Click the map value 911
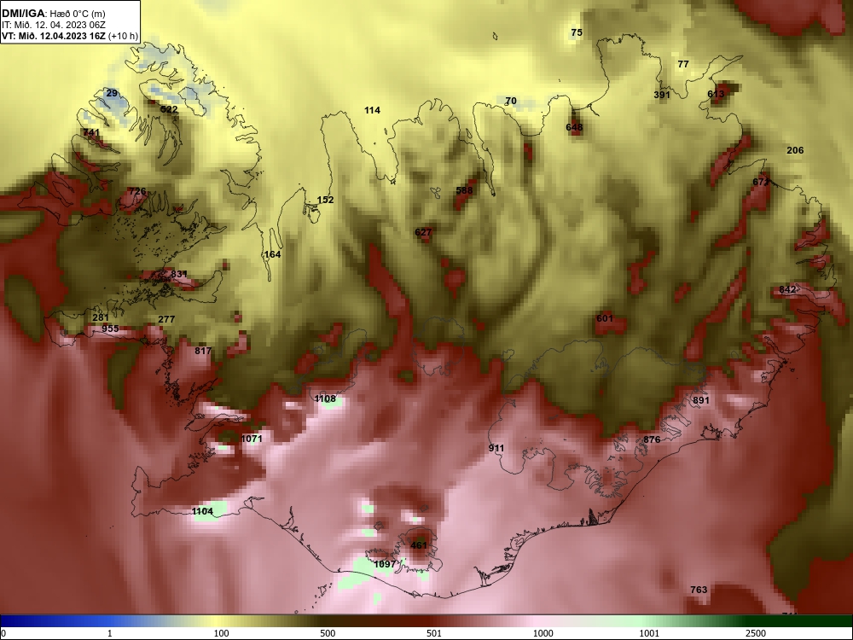 496,449
